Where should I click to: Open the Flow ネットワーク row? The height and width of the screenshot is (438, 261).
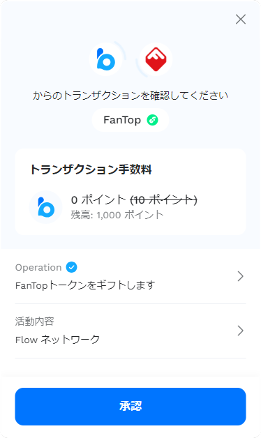tap(130, 331)
